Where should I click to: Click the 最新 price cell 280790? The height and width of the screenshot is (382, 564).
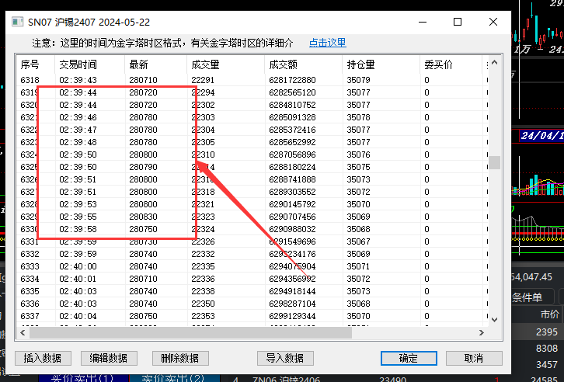(143, 167)
